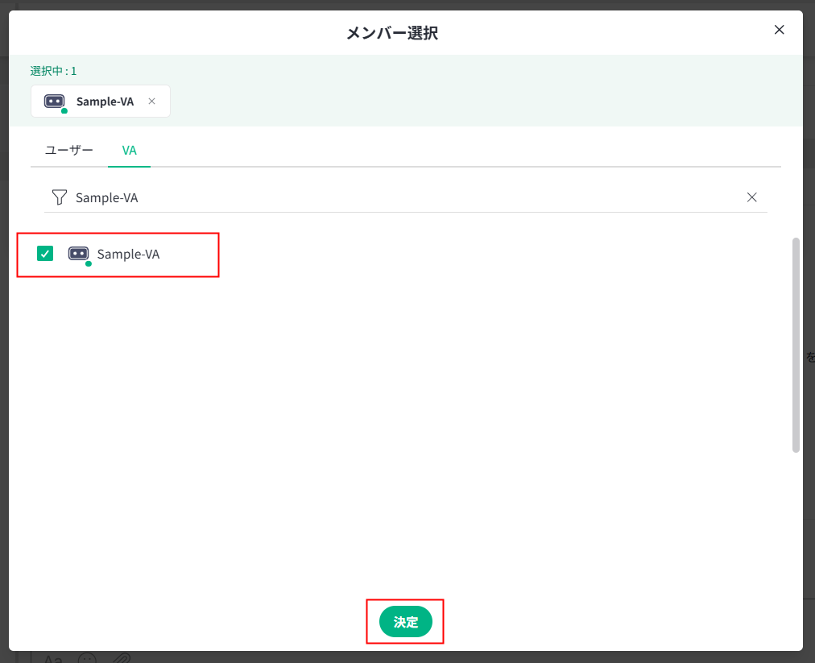
Task: Clear the filter text with the X icon
Action: tap(751, 197)
